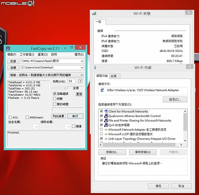The height and width of the screenshot is (195, 199).
Task: Open the 包含名稱 include filter dropdown
Action: (36, 127)
